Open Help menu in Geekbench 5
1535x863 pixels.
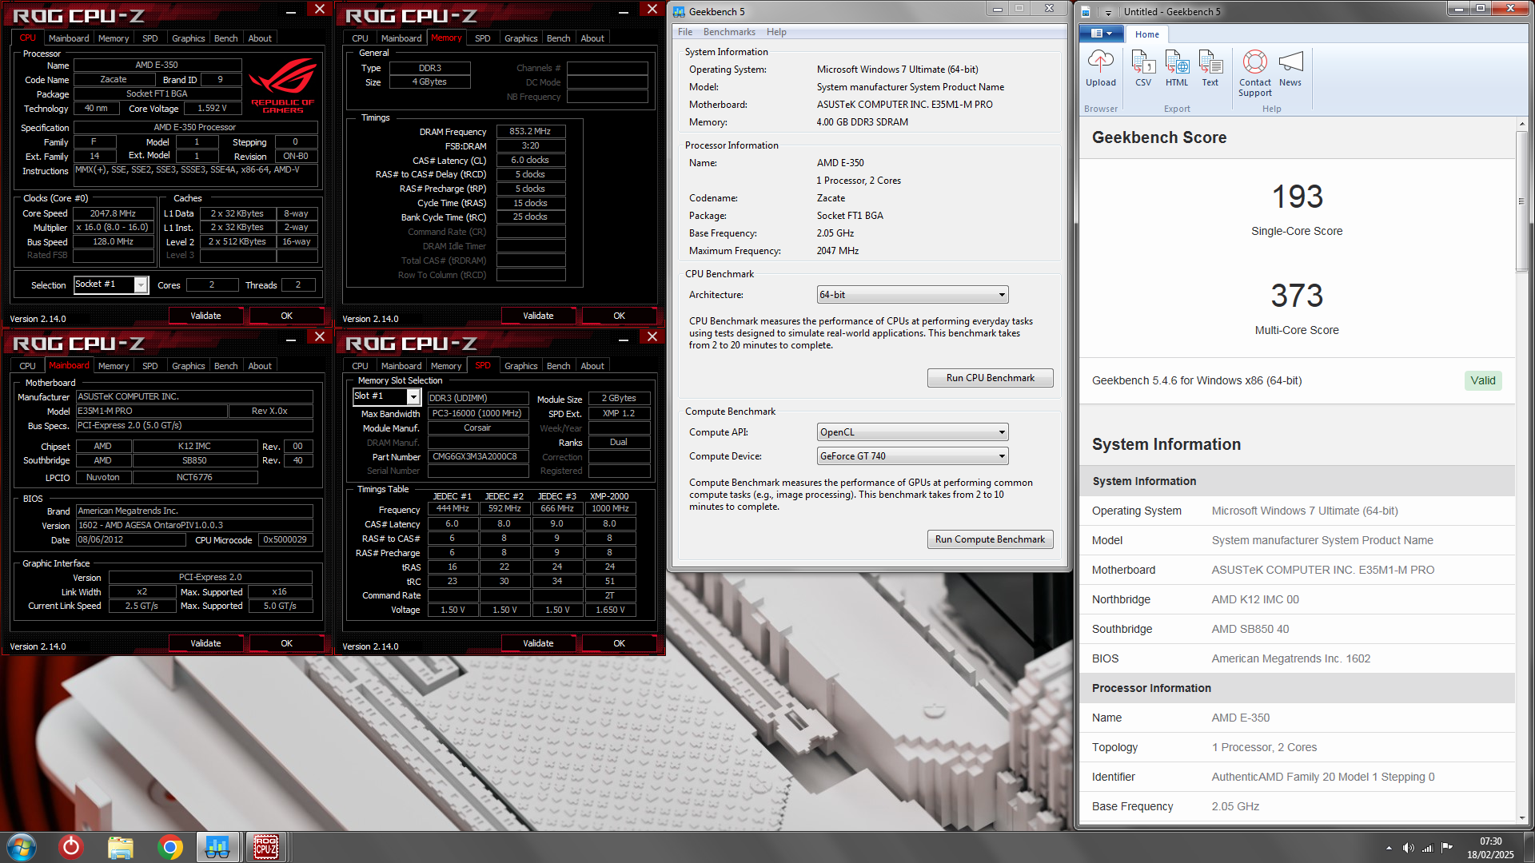click(x=776, y=32)
